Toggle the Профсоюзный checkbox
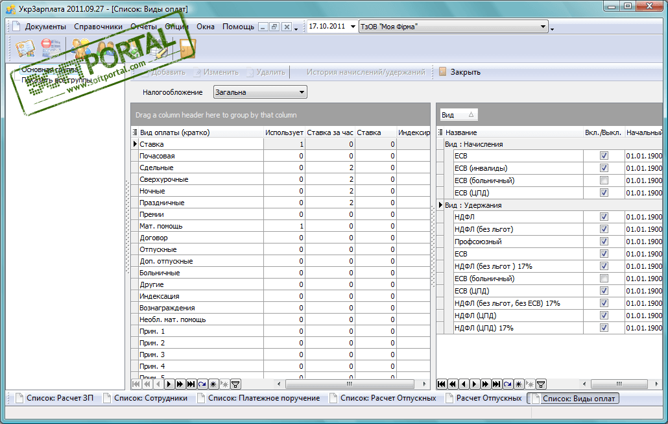 [604, 241]
